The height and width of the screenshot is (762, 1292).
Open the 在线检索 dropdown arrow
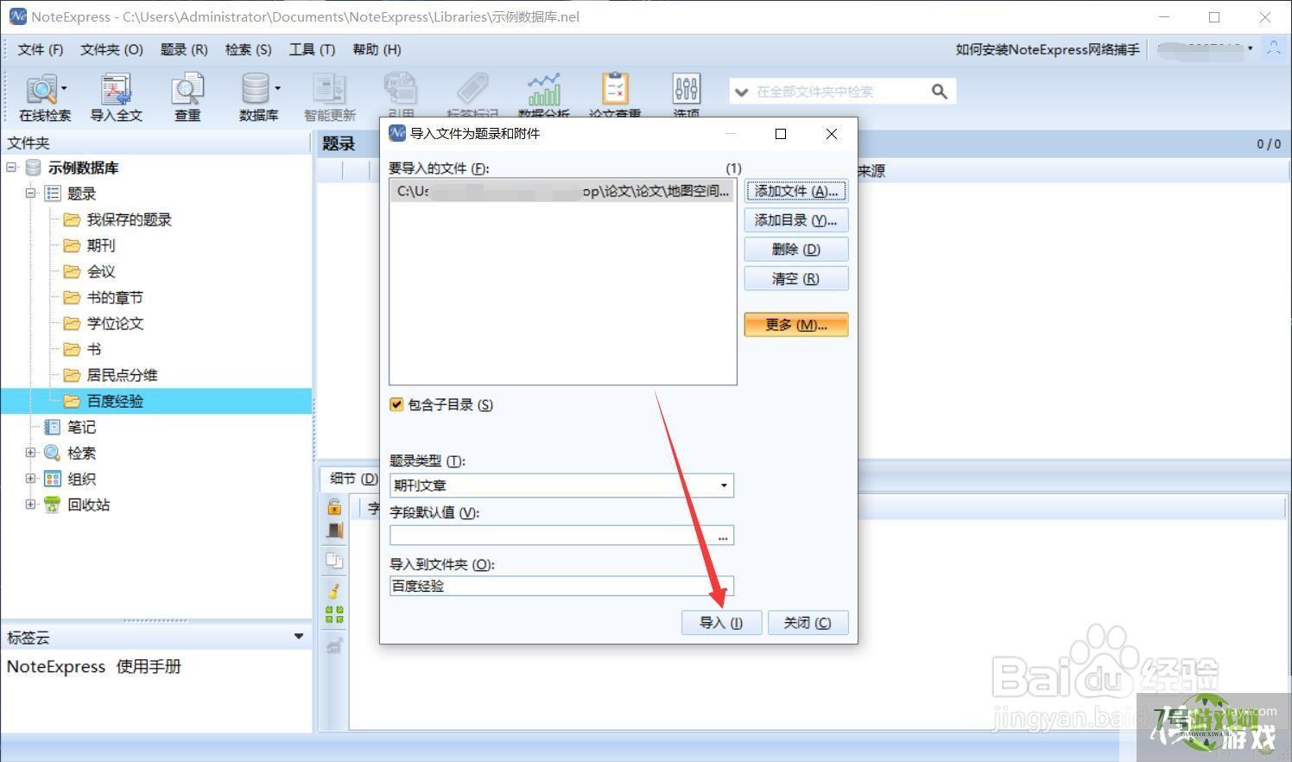tap(64, 88)
